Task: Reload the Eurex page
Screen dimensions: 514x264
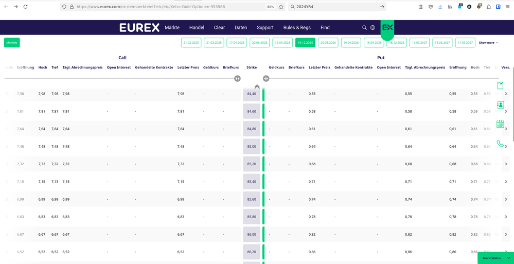Action: coord(26,7)
